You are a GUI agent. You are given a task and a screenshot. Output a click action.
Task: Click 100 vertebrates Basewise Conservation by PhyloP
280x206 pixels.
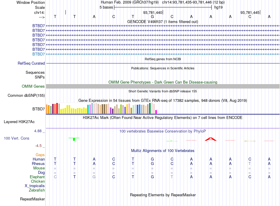163,131
